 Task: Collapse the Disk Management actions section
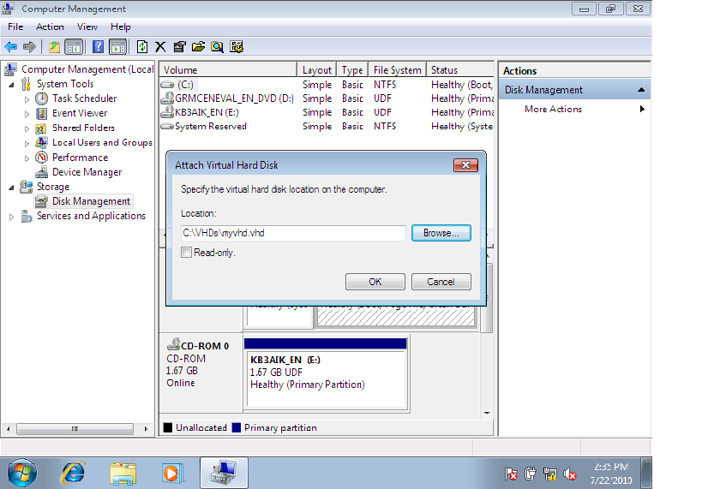tap(641, 90)
